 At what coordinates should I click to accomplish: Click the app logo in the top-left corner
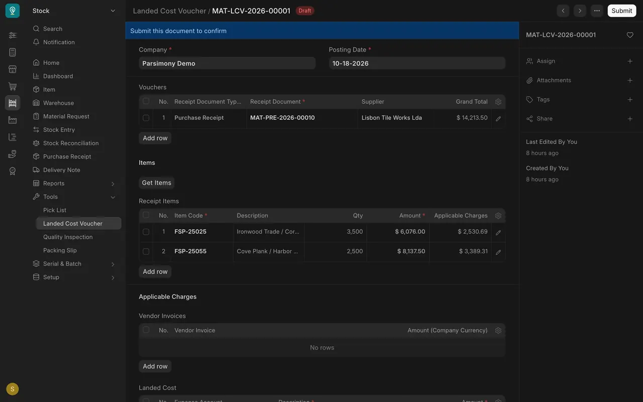pos(13,11)
